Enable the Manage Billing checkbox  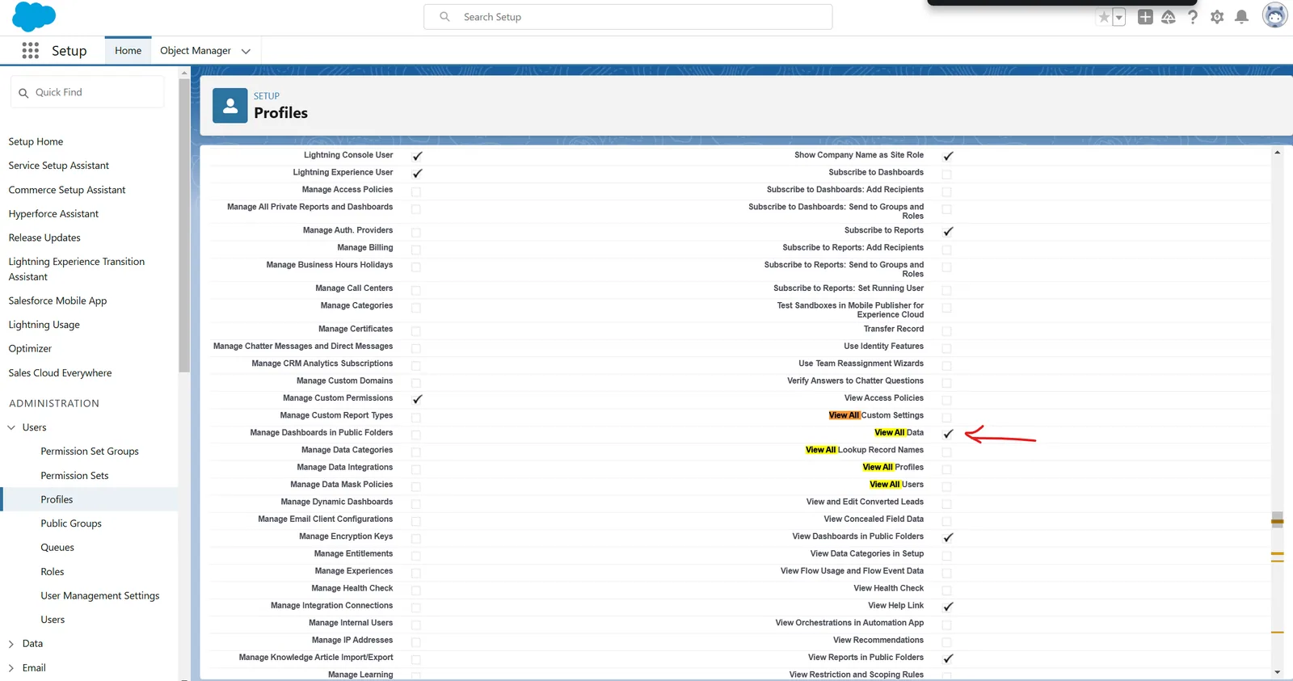click(x=415, y=250)
